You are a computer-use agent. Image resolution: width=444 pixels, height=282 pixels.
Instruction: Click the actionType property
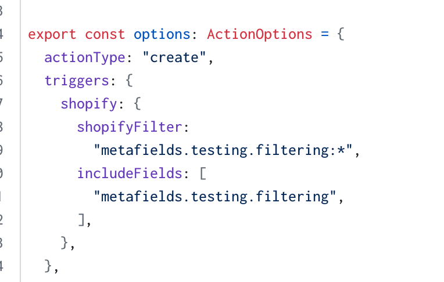point(85,58)
